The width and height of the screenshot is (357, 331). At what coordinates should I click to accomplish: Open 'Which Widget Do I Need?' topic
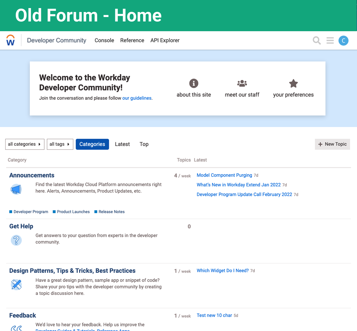coord(223,271)
